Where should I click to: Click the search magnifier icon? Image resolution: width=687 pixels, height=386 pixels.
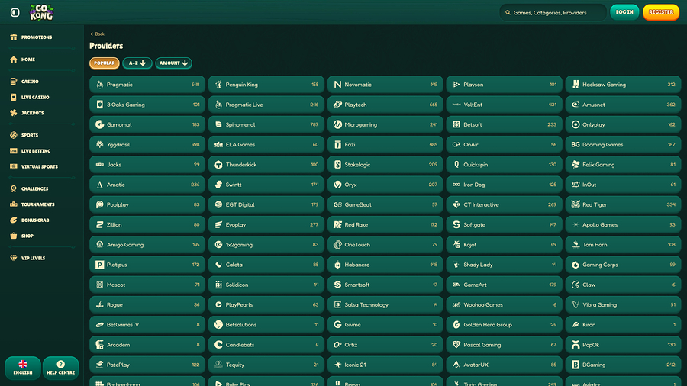coord(508,13)
